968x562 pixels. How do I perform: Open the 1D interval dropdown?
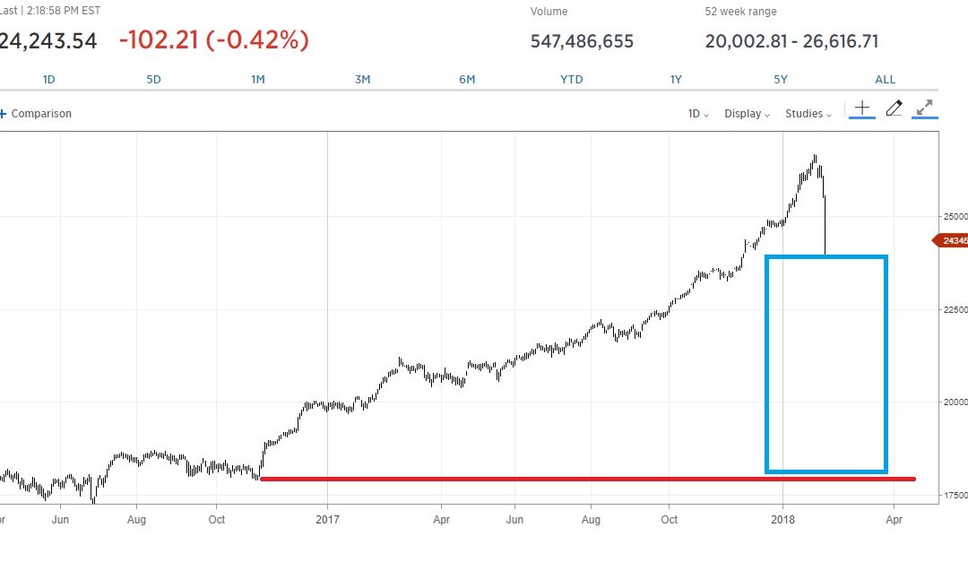[x=696, y=114]
